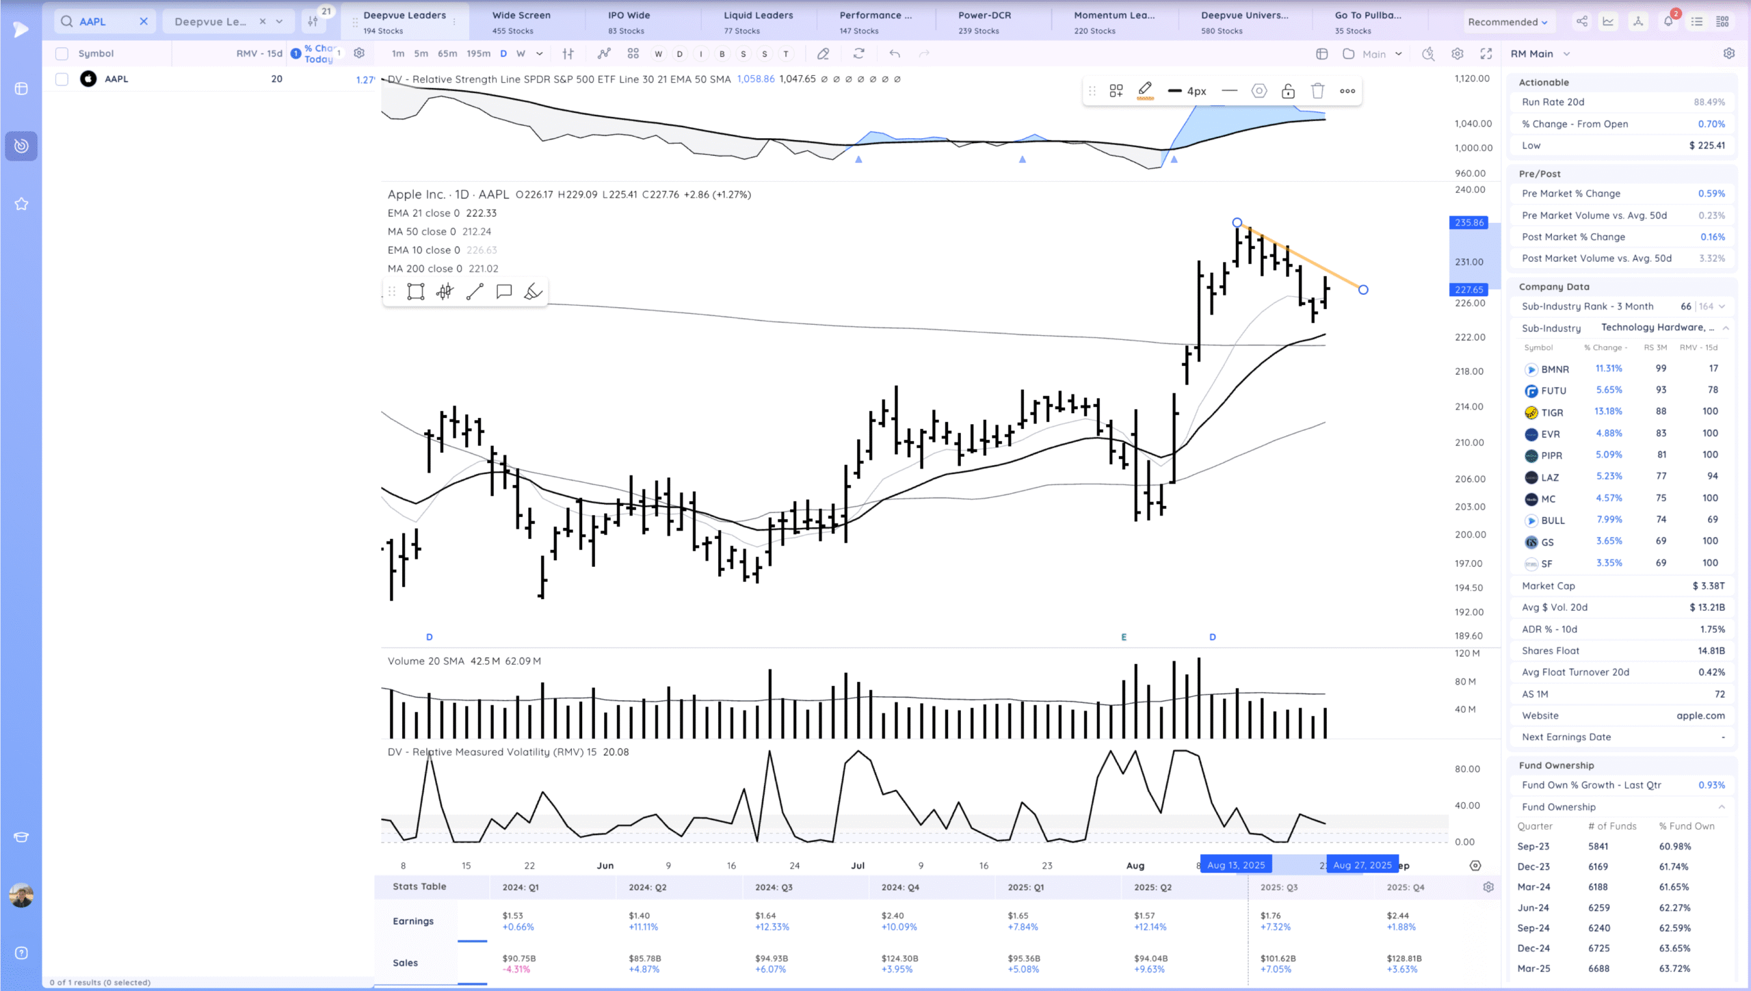1751x991 pixels.
Task: Toggle the I marker circle button
Action: click(x=700, y=53)
